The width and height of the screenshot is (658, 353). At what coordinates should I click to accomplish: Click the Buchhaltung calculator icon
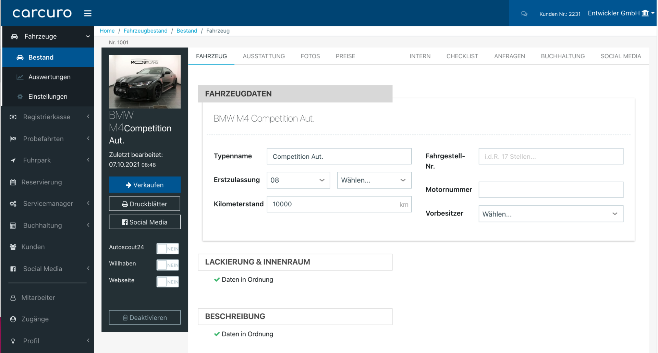pos(13,226)
